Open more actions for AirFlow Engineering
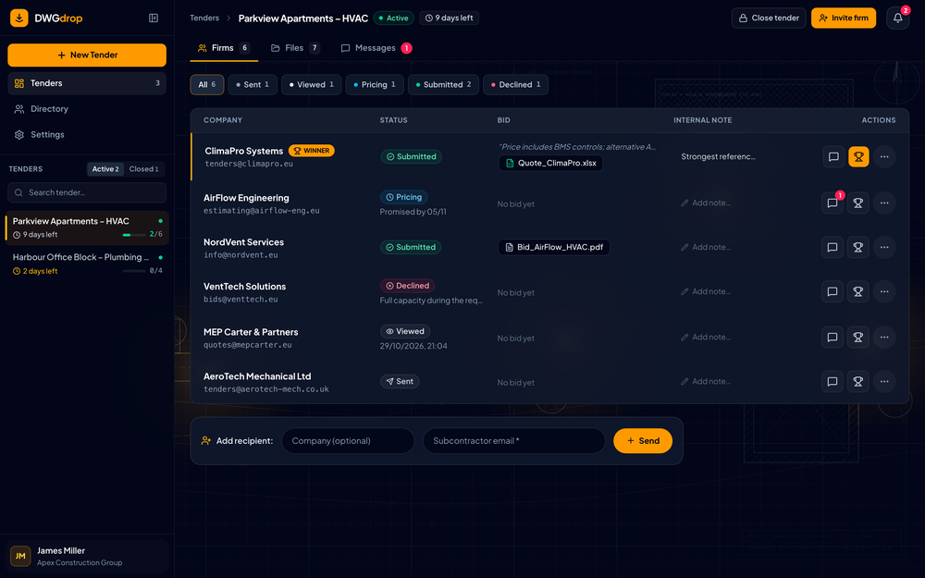This screenshot has height=578, width=925. pos(883,203)
